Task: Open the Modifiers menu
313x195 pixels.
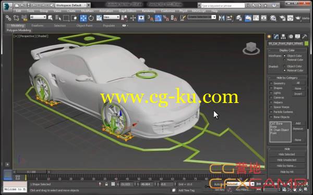Action: point(87,11)
